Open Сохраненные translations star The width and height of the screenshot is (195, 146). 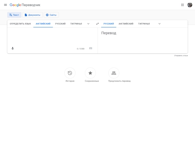tap(90, 73)
